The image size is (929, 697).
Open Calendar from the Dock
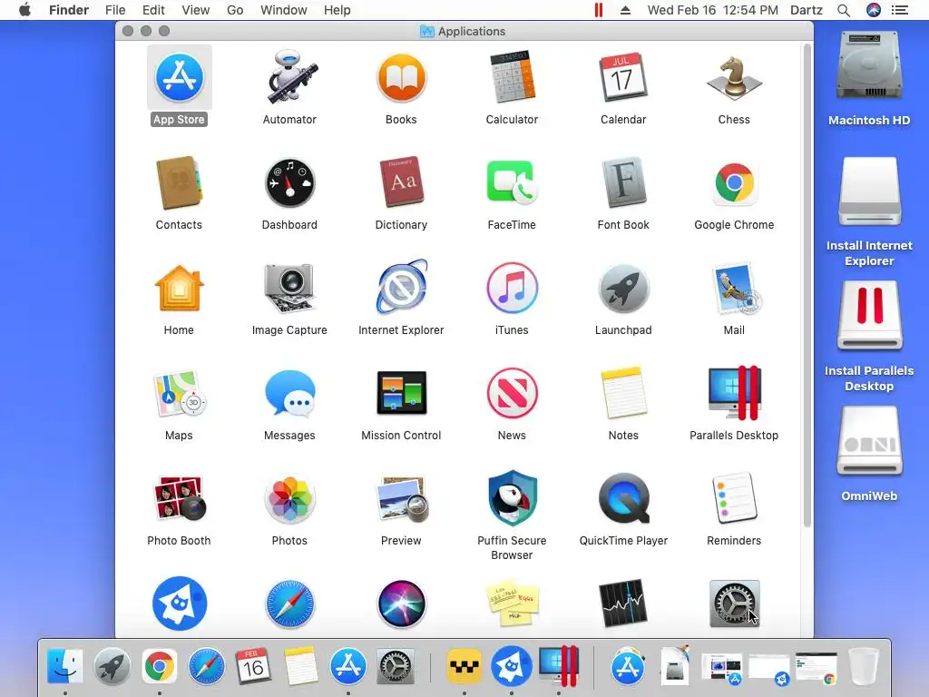pyautogui.click(x=253, y=666)
